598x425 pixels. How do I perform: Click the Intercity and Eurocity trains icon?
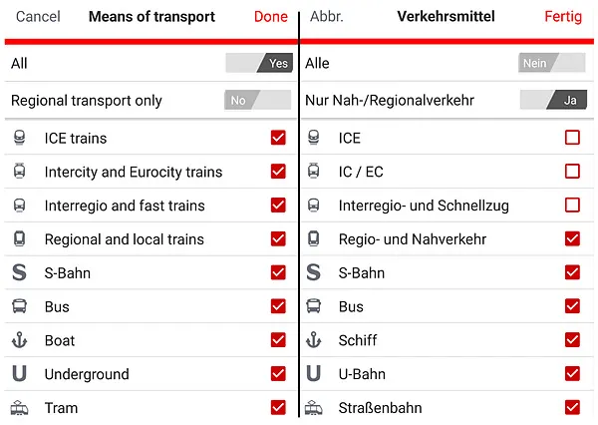[x=20, y=172]
